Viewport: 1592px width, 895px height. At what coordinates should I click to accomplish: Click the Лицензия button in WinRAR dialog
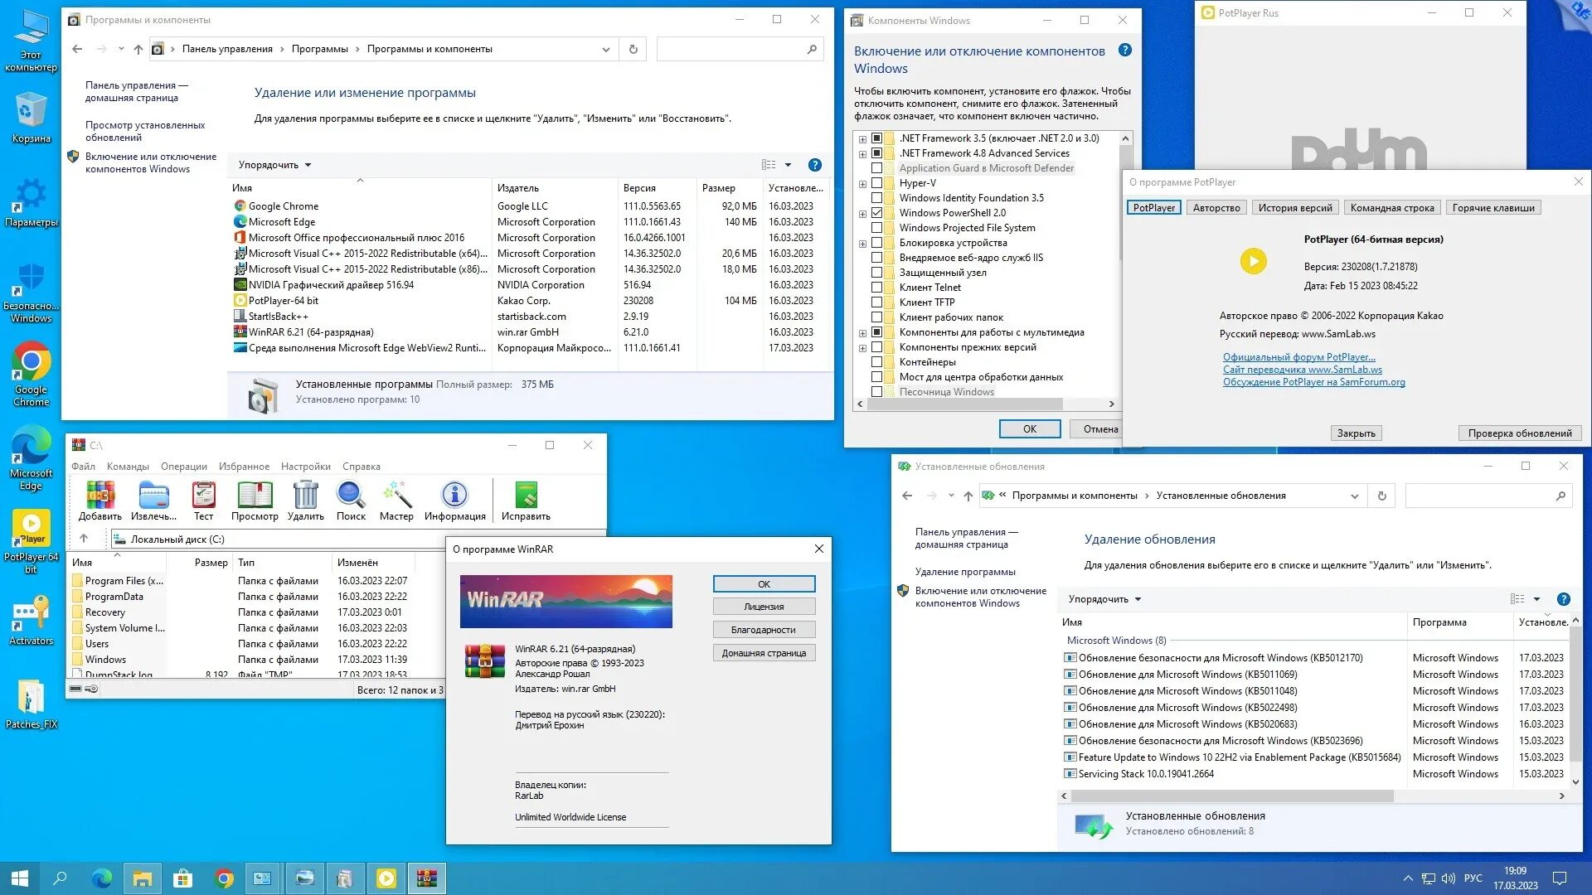pyautogui.click(x=763, y=607)
